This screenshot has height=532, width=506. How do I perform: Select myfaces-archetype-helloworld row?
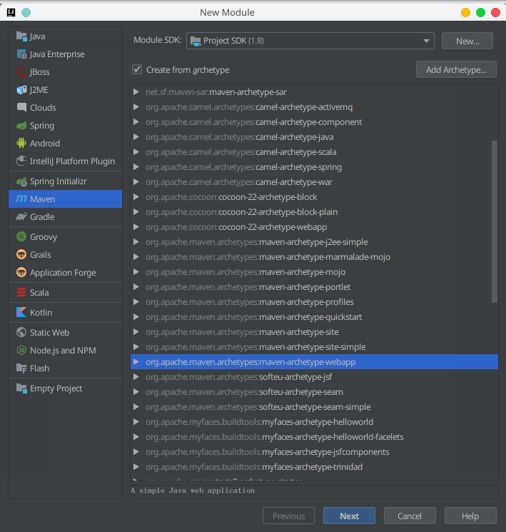pyautogui.click(x=315, y=422)
